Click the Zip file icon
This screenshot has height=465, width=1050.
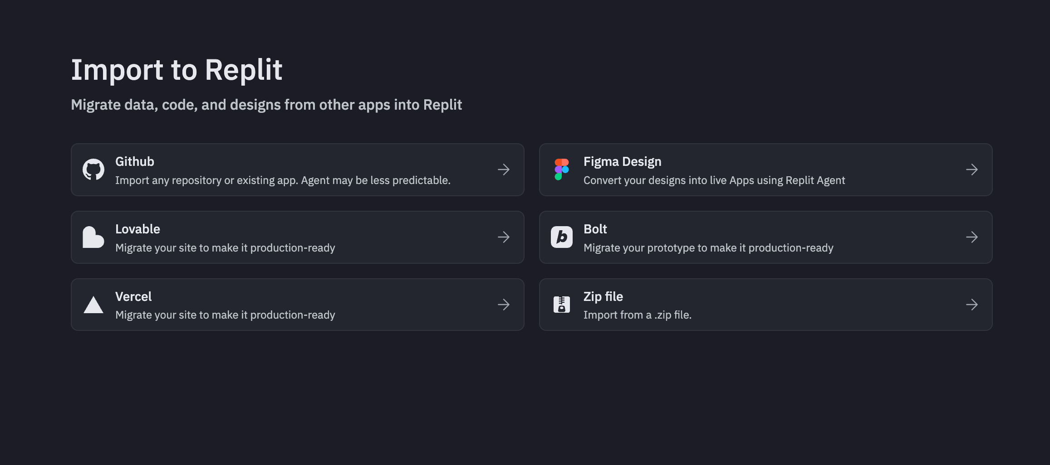[x=561, y=304]
